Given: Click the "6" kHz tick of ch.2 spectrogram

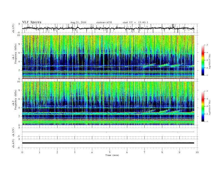Looking at the screenshot, I should 20,99.
